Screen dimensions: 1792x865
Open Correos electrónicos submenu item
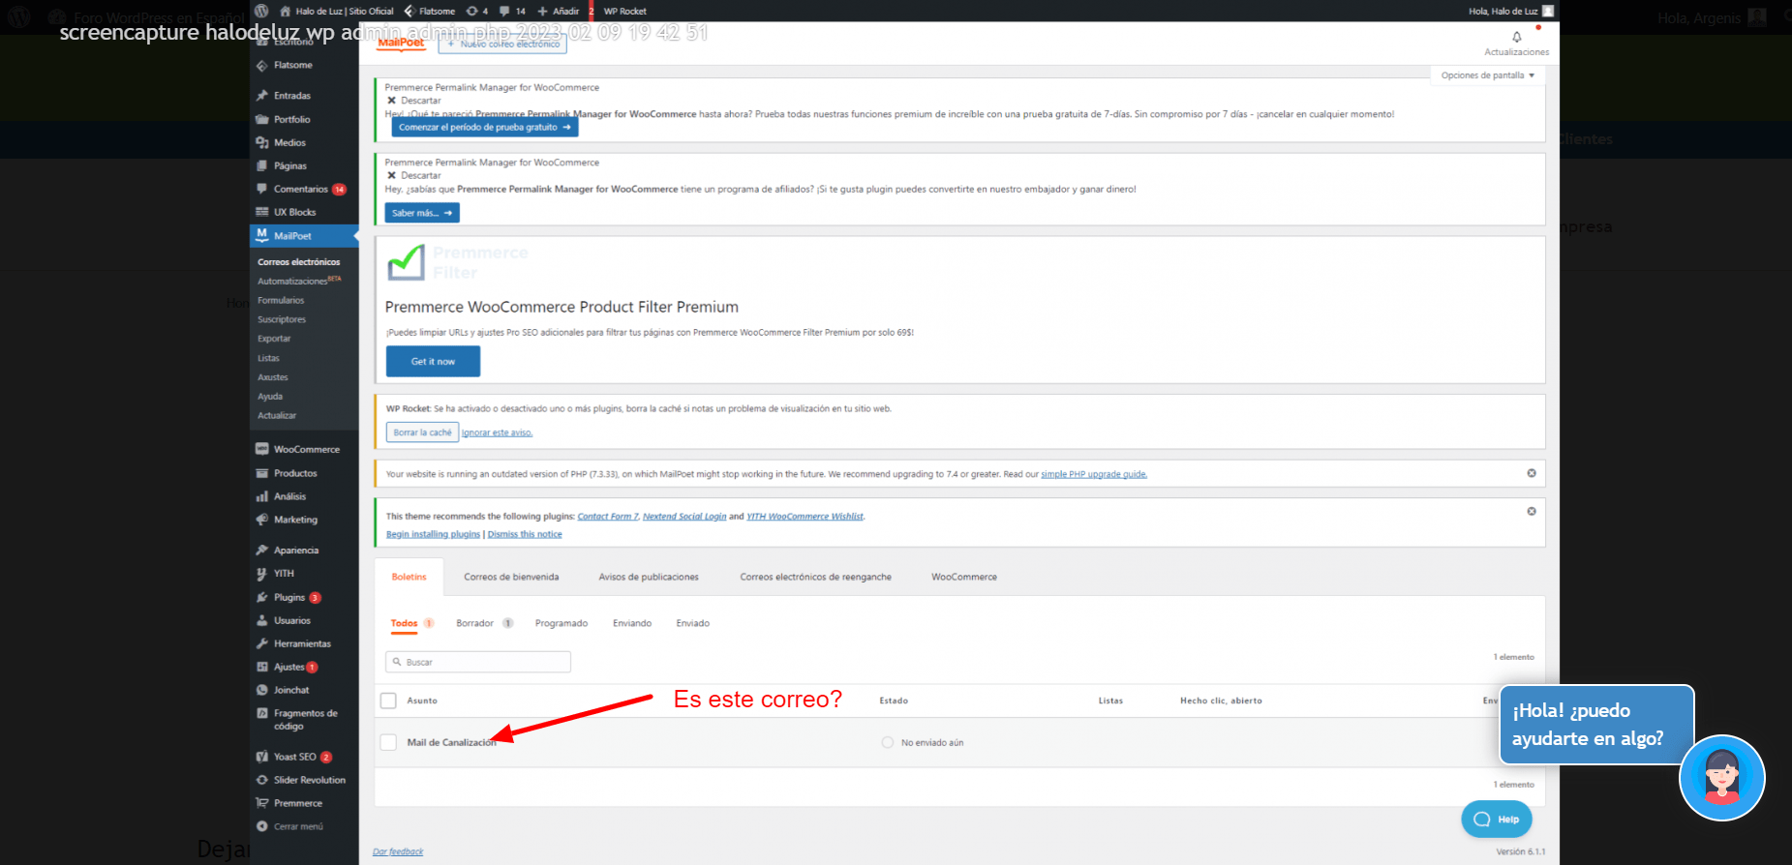pos(298,262)
